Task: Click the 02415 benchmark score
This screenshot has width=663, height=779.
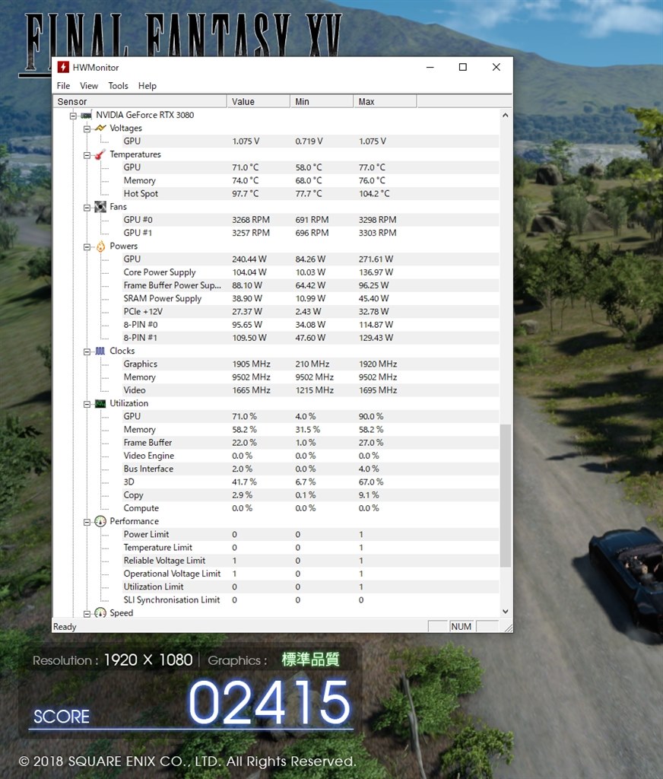Action: (x=269, y=702)
